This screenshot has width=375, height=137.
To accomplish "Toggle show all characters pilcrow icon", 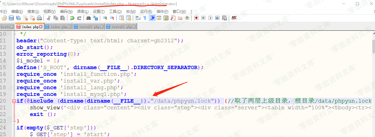I will (145, 18).
